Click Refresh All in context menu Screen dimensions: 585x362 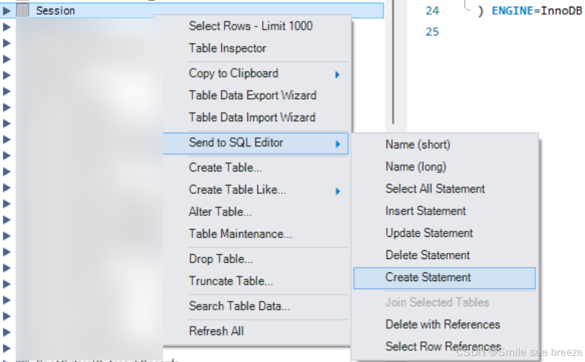tap(216, 331)
